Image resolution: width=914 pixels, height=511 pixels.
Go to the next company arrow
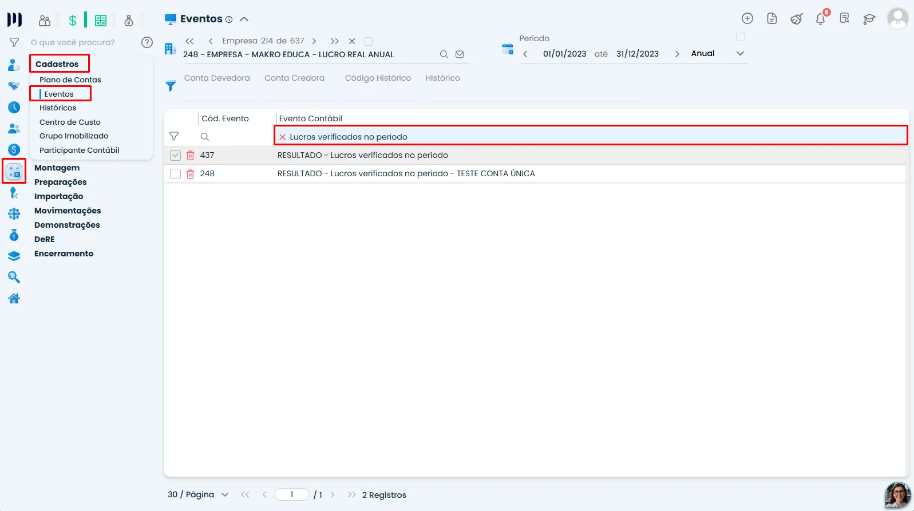[314, 41]
